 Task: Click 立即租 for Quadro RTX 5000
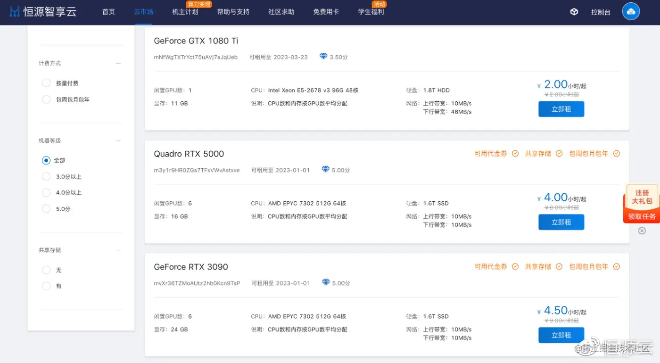561,222
